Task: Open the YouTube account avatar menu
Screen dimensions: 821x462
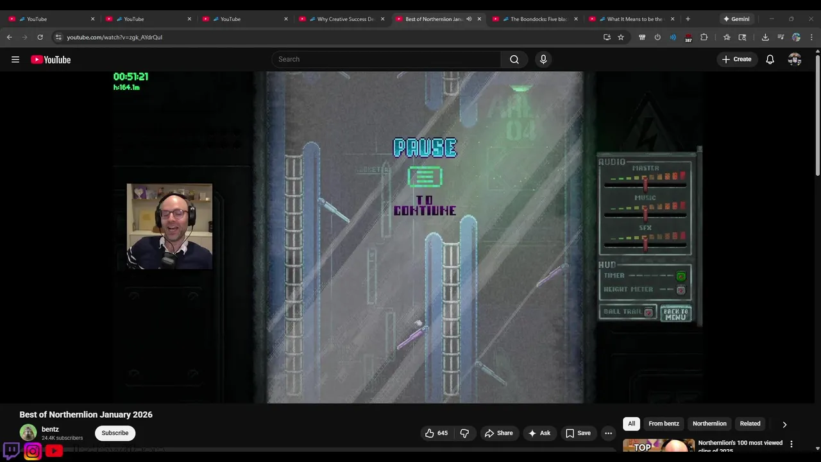Action: point(795,60)
